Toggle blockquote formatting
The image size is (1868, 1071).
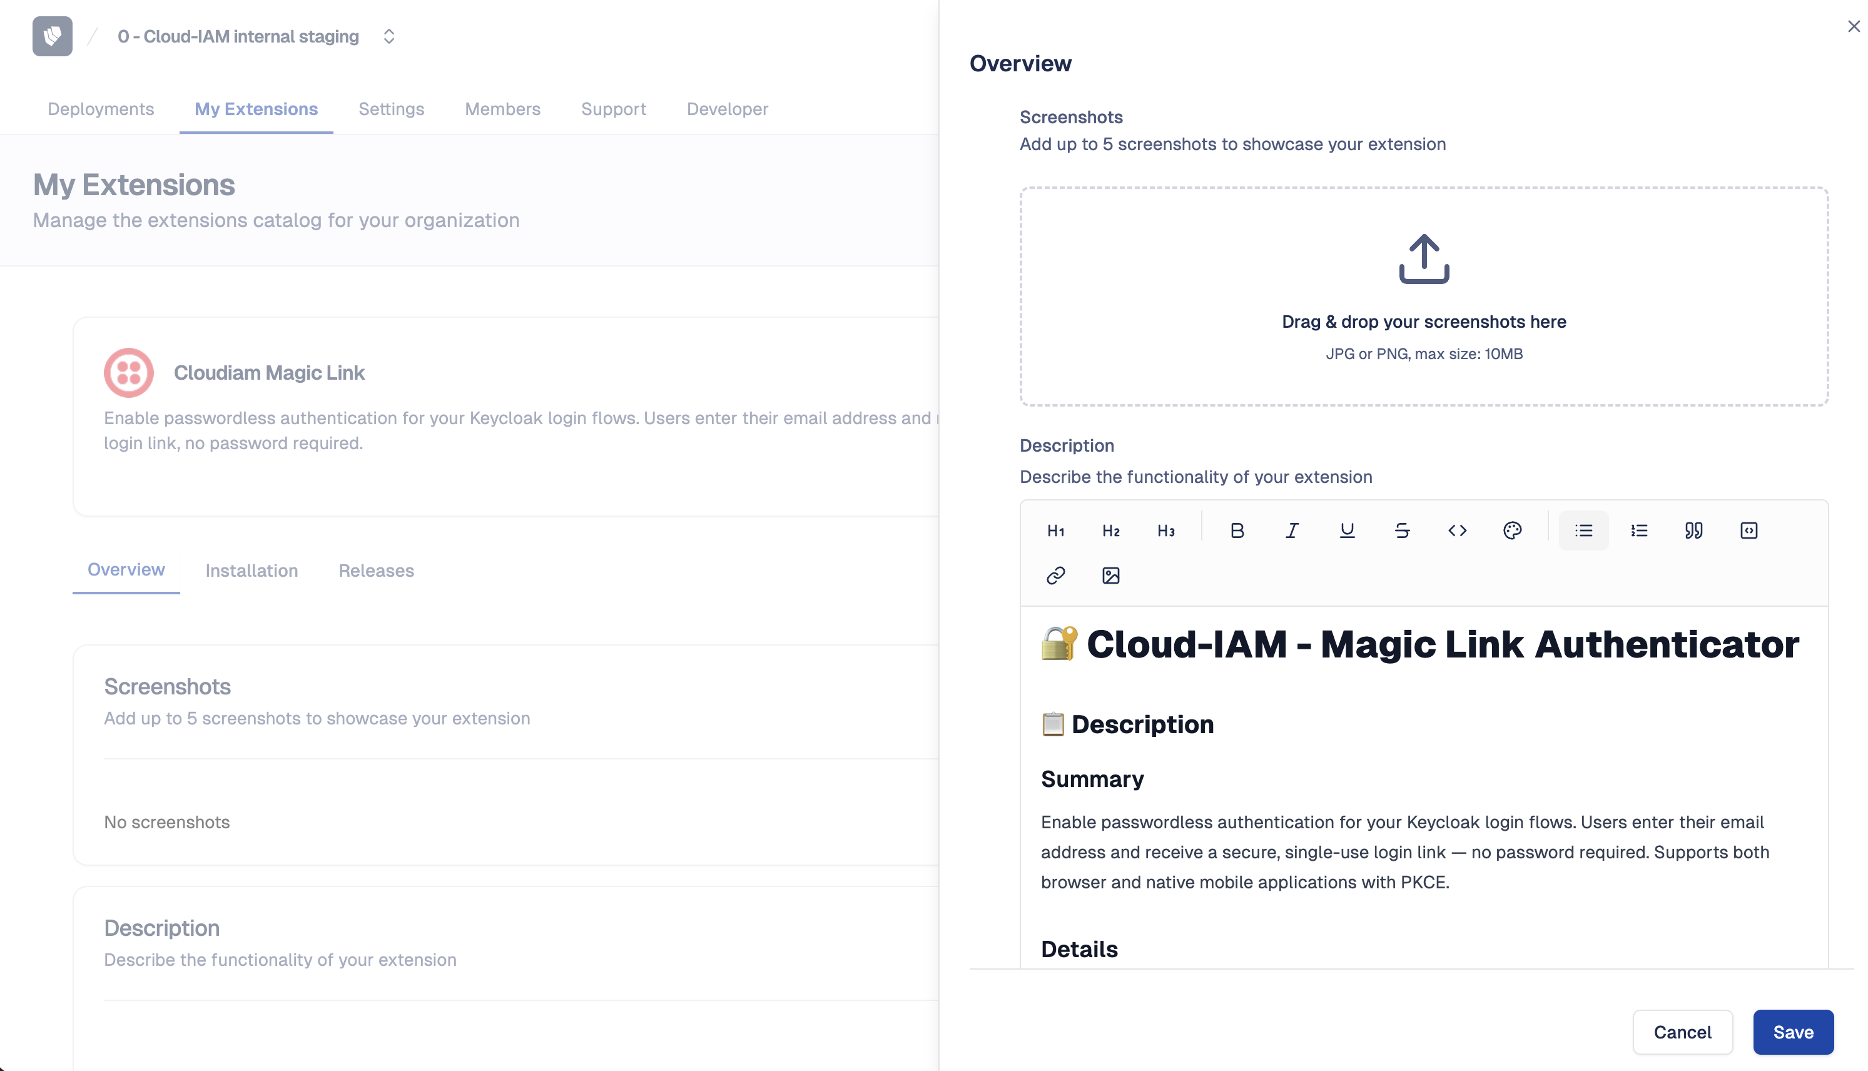pyautogui.click(x=1693, y=530)
